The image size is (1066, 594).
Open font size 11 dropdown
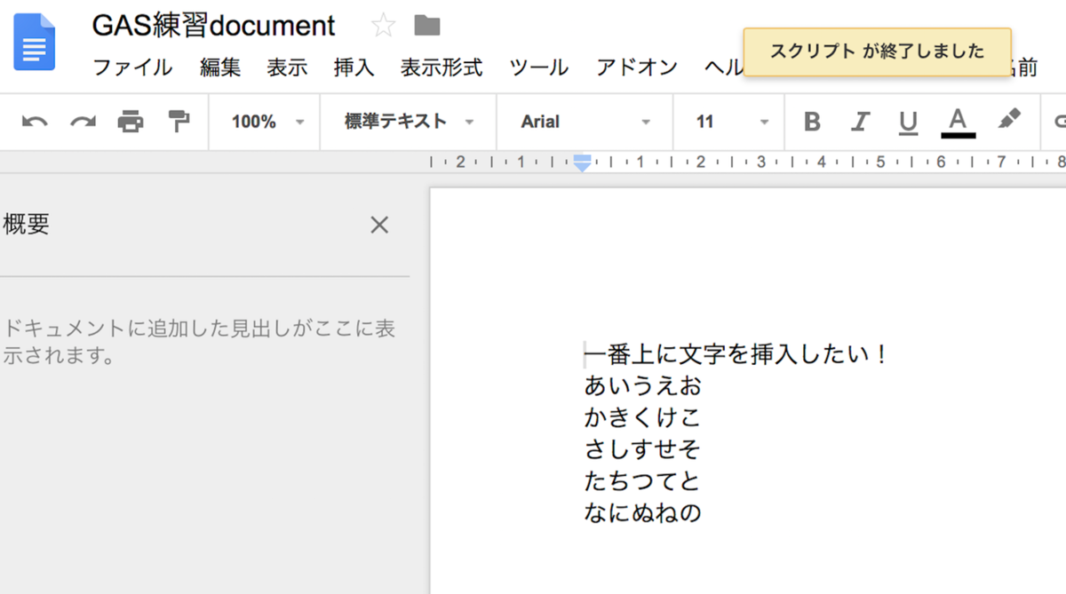click(x=732, y=122)
